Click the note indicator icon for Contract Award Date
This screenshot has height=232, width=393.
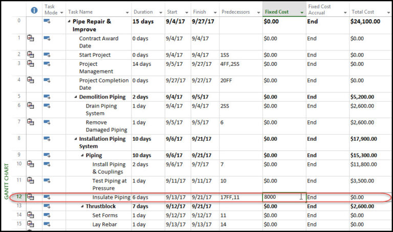[x=30, y=38]
